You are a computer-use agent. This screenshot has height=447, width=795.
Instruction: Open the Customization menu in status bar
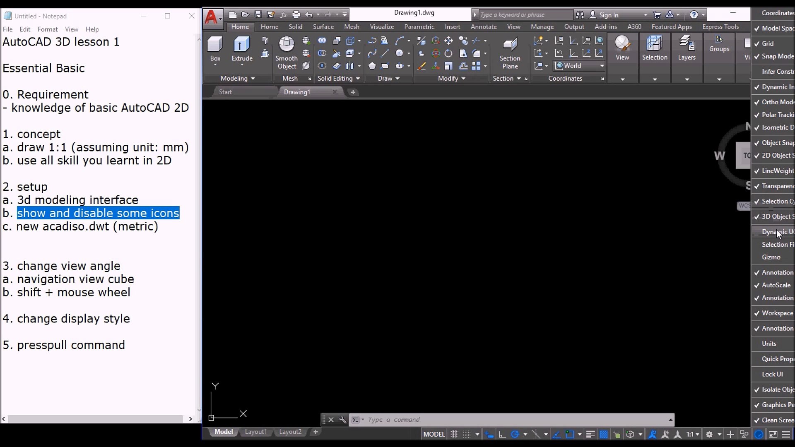click(x=786, y=434)
